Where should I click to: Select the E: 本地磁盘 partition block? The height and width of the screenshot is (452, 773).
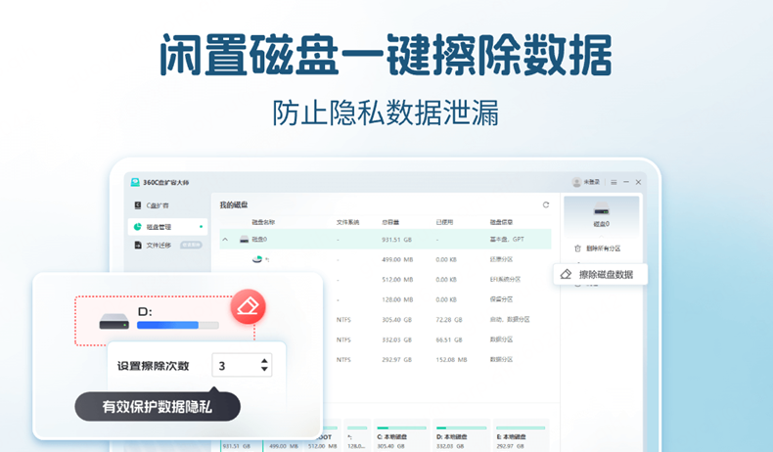point(521,436)
